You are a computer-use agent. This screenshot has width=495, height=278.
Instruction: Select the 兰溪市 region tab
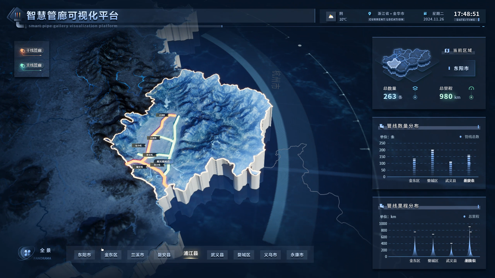pos(138,255)
